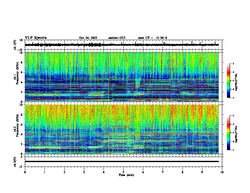Click the "8" kHz tick on ch.2 spectrogram
Image resolution: width=250 pixels, height=193 pixels.
tap(22, 115)
